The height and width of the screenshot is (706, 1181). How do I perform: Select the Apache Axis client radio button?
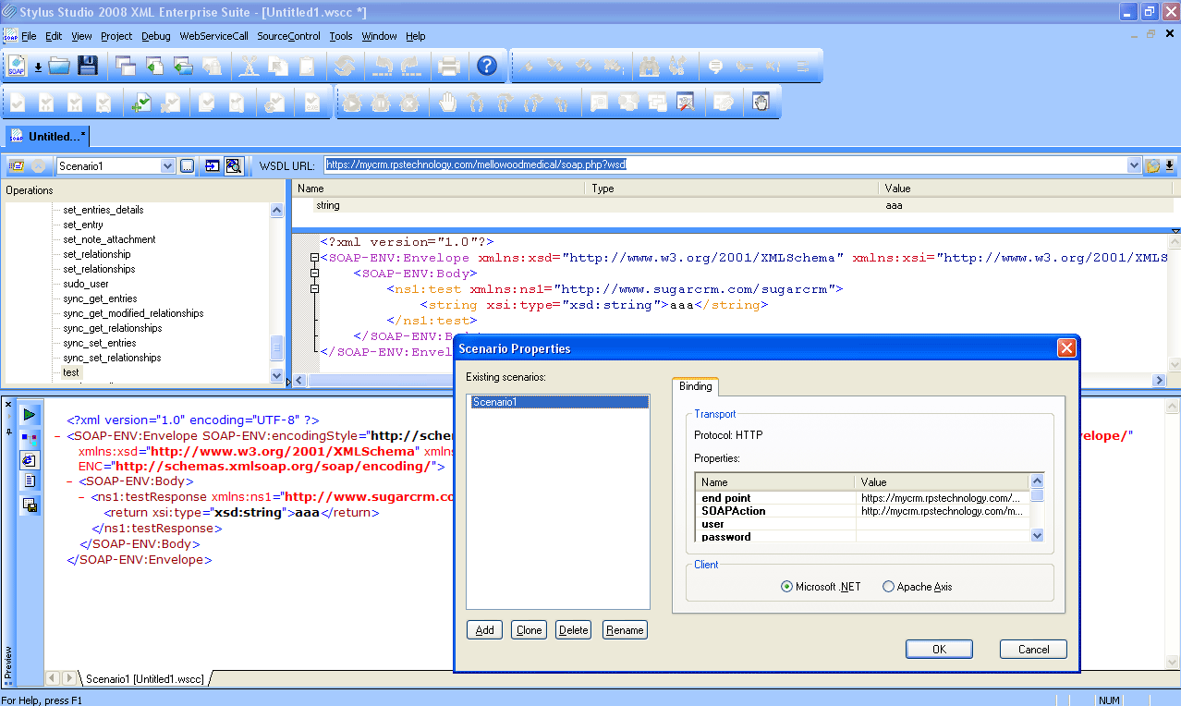[x=888, y=587]
